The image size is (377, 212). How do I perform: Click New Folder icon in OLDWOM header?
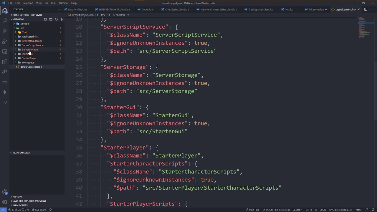[51, 19]
